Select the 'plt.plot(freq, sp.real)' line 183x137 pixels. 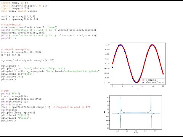(18, 113)
